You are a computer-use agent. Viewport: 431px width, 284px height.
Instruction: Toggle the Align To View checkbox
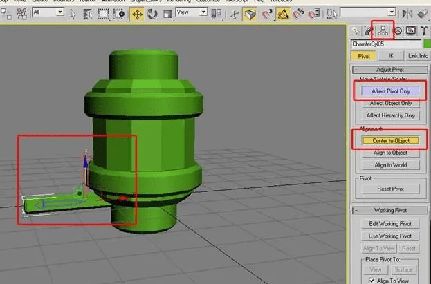(x=372, y=281)
